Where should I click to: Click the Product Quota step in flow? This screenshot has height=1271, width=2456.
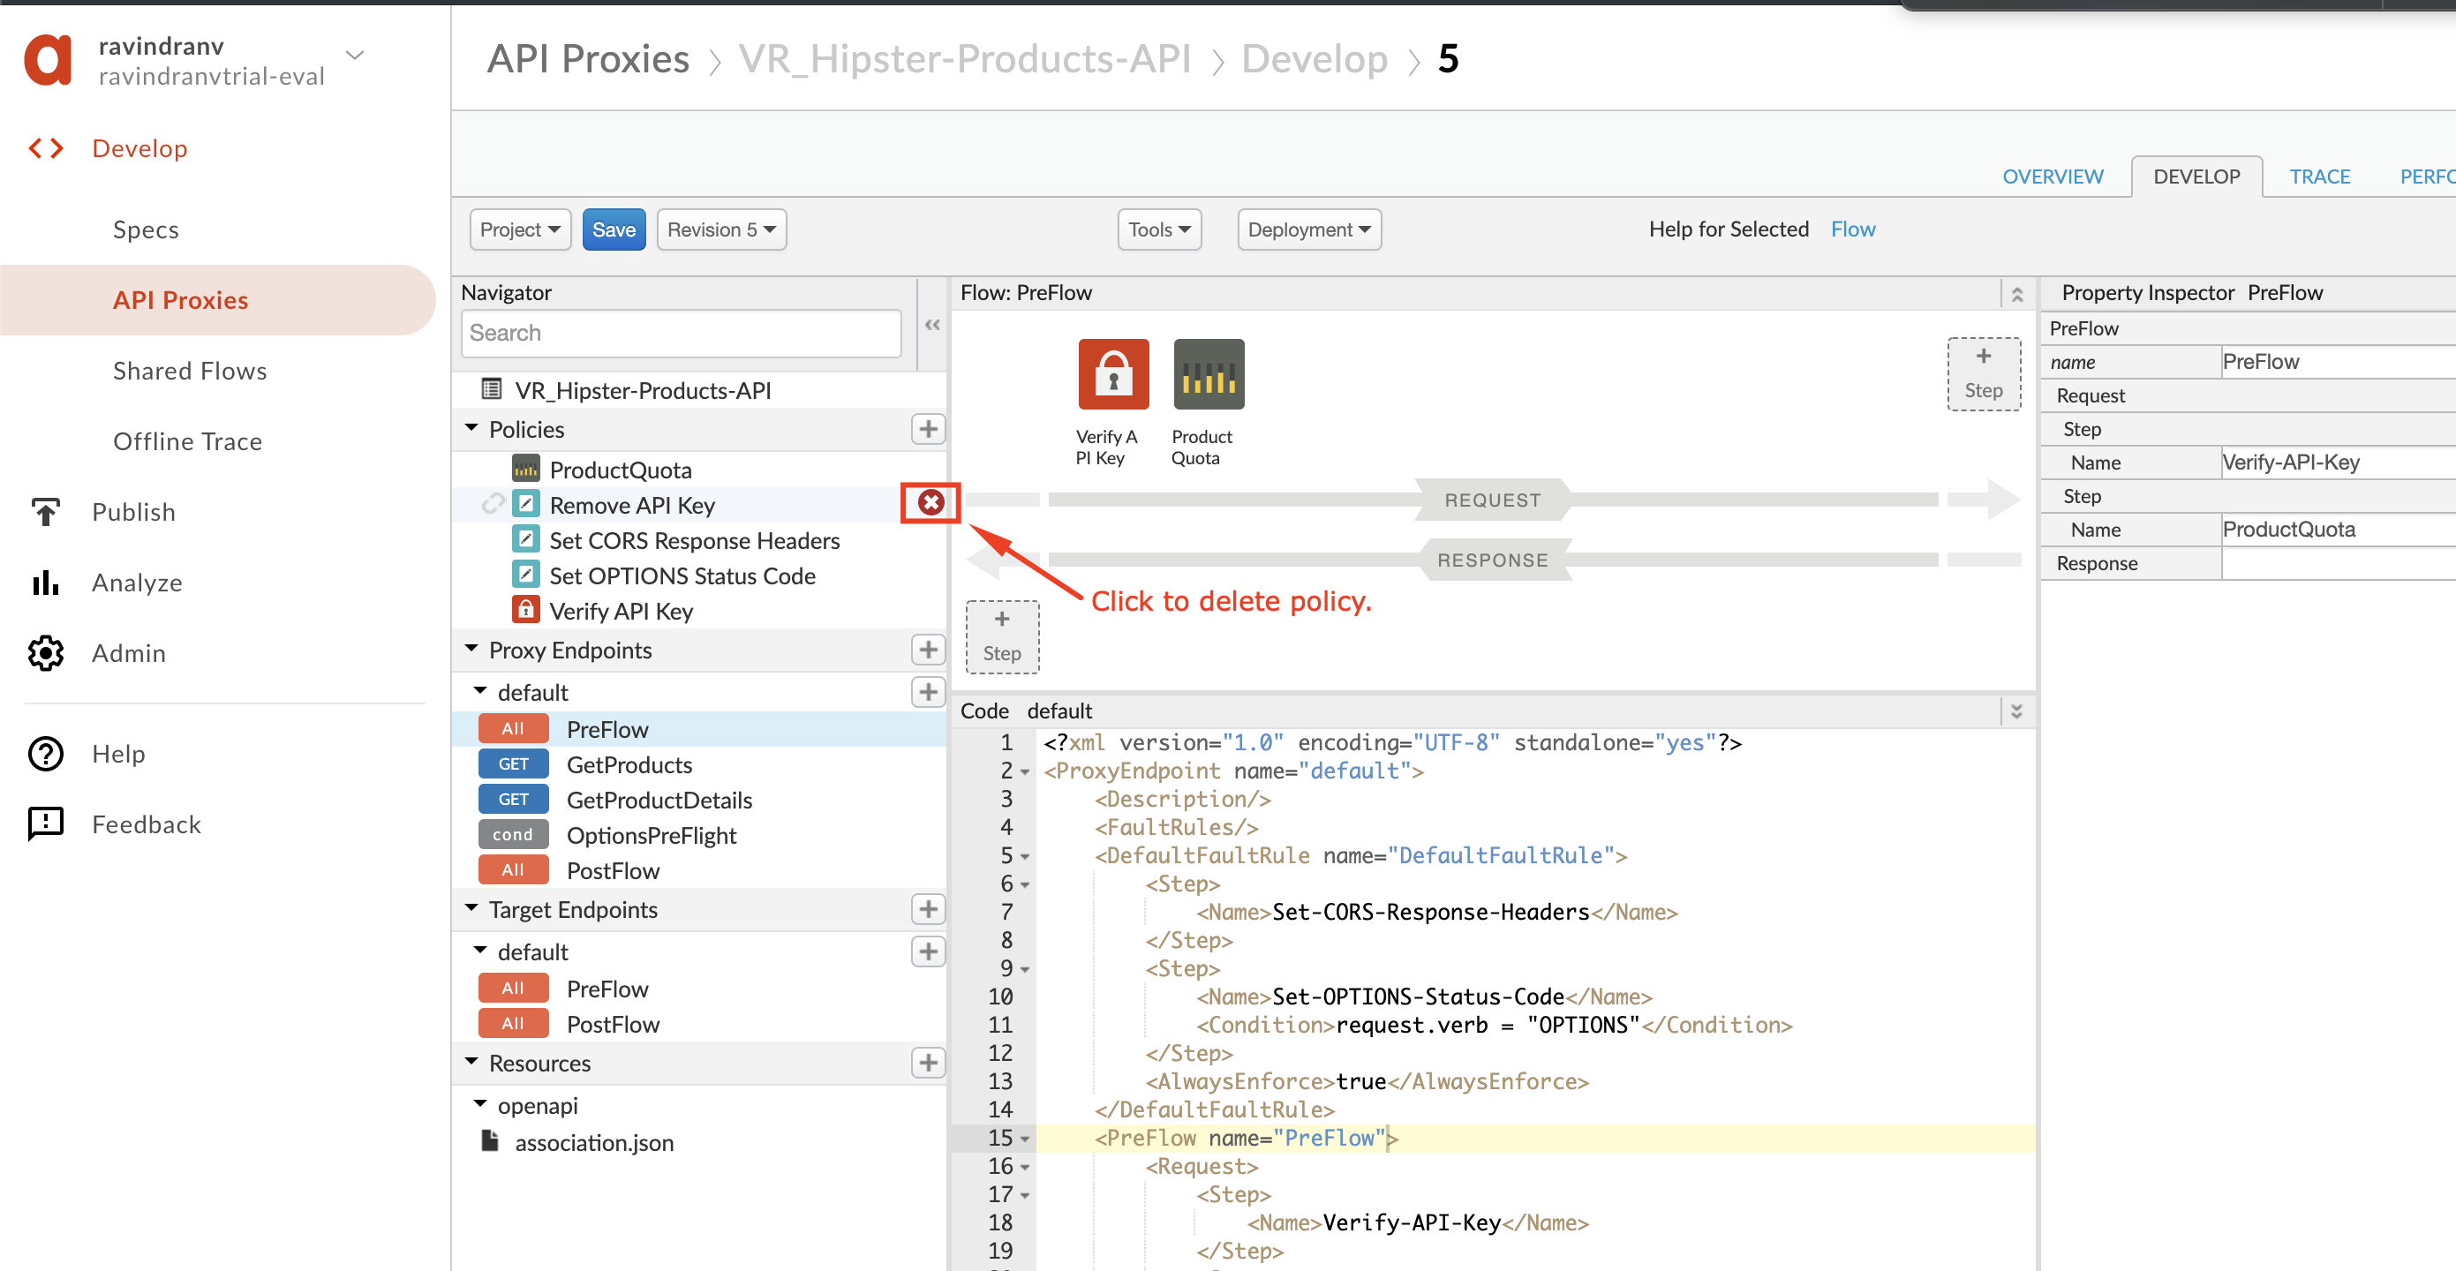click(x=1208, y=375)
